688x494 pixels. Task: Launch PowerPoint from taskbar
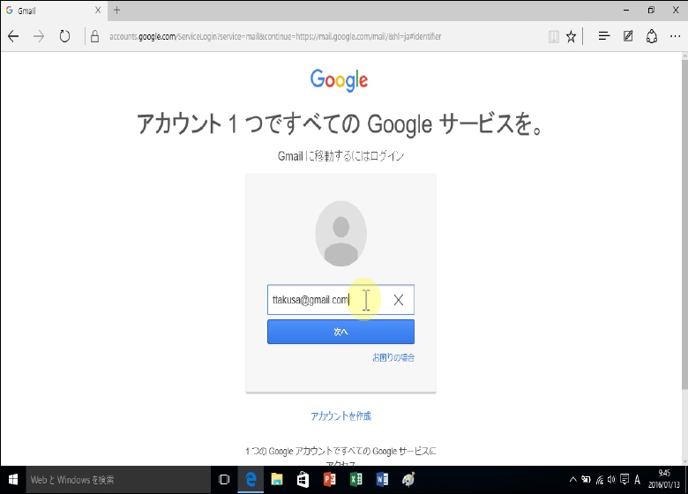(329, 480)
